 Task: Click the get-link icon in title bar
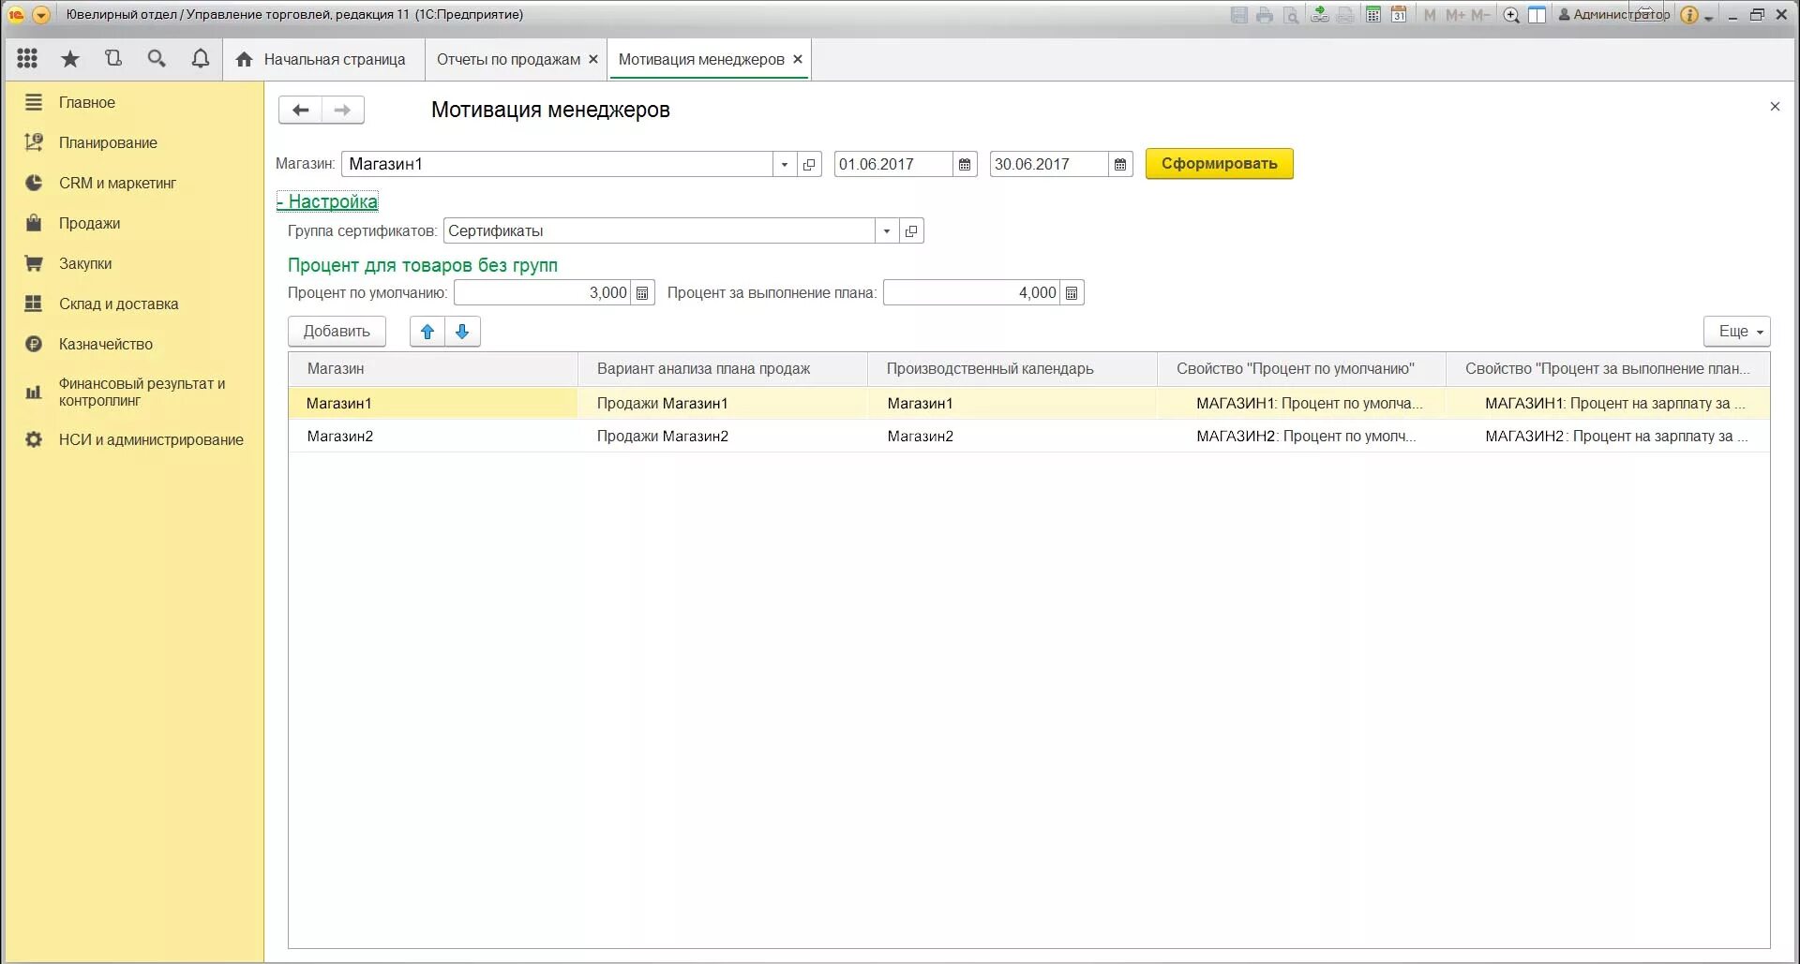coord(1320,15)
